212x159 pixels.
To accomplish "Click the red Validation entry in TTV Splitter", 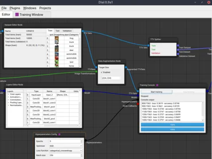I will click(x=156, y=53).
